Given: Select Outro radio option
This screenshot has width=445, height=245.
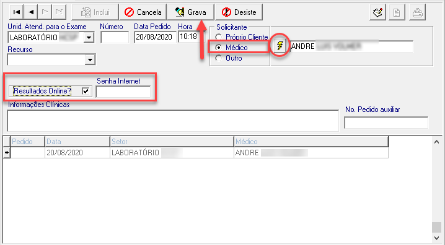Looking at the screenshot, I should point(219,58).
